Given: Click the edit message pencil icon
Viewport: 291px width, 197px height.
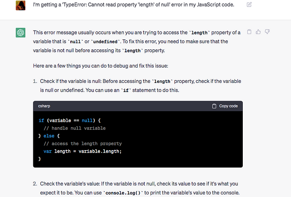Looking at the screenshot, I should click(249, 5).
